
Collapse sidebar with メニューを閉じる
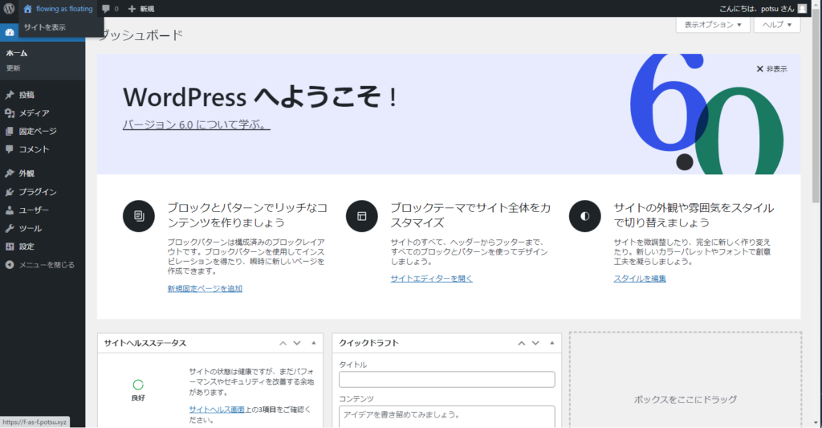pos(47,265)
